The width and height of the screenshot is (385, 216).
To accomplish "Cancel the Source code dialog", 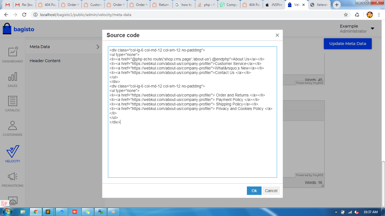I will click(271, 191).
